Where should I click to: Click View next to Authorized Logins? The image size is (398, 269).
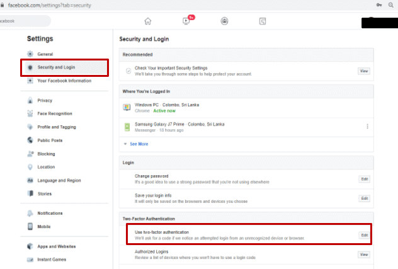(364, 255)
